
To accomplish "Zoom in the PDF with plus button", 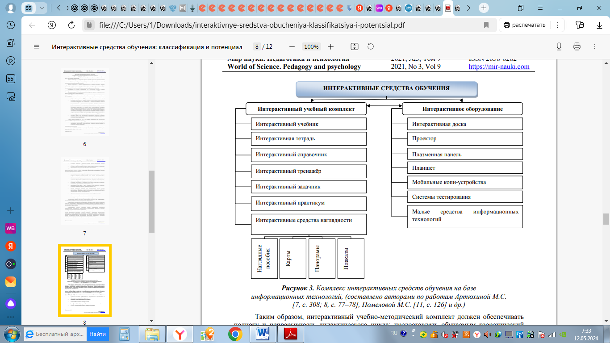I will (330, 46).
